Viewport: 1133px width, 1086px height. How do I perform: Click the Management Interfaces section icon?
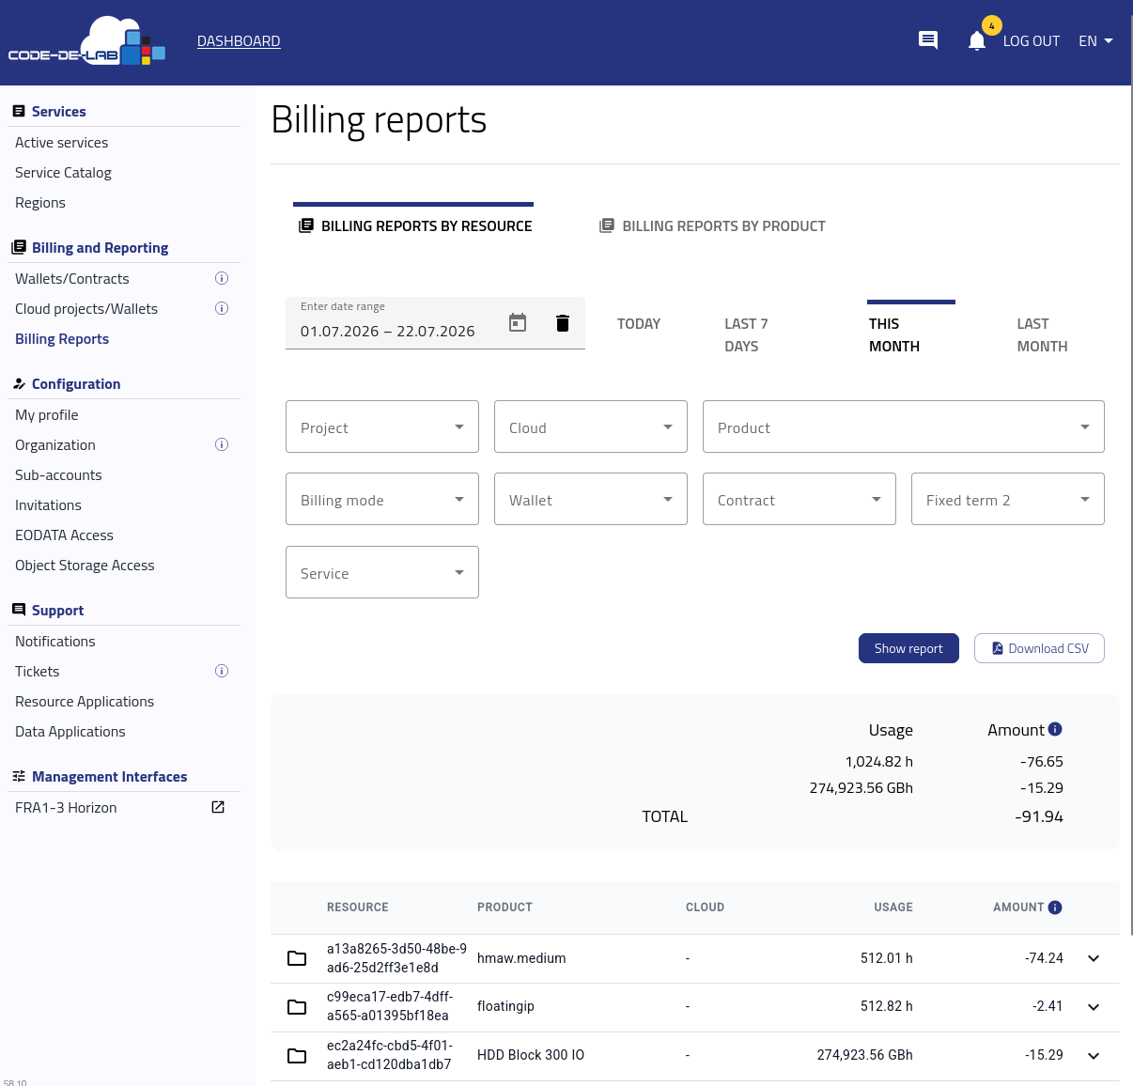coord(19,776)
